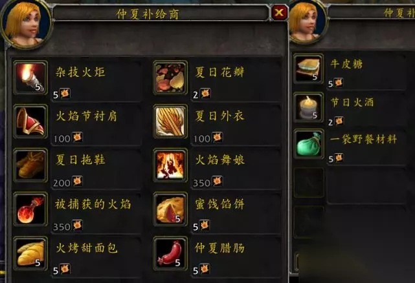Viewport: 415px width, 283px height.
Task: Click the 夏日拖鞋 sandals icon
Action: coord(30,165)
